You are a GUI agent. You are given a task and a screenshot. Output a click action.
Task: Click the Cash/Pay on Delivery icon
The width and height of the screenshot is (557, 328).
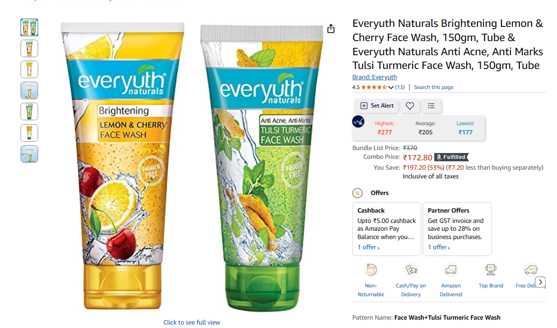tap(411, 270)
